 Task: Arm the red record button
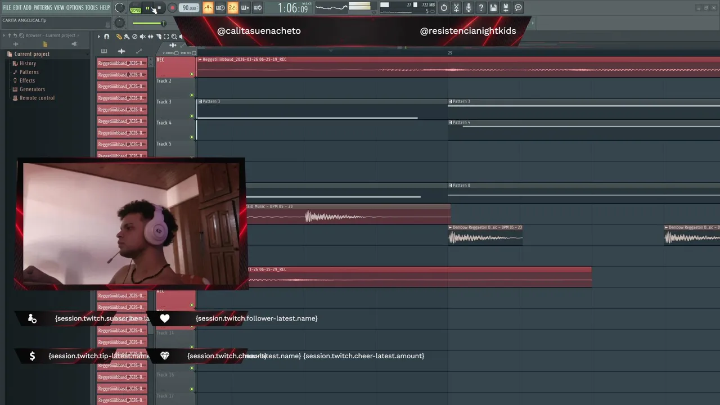click(x=173, y=8)
